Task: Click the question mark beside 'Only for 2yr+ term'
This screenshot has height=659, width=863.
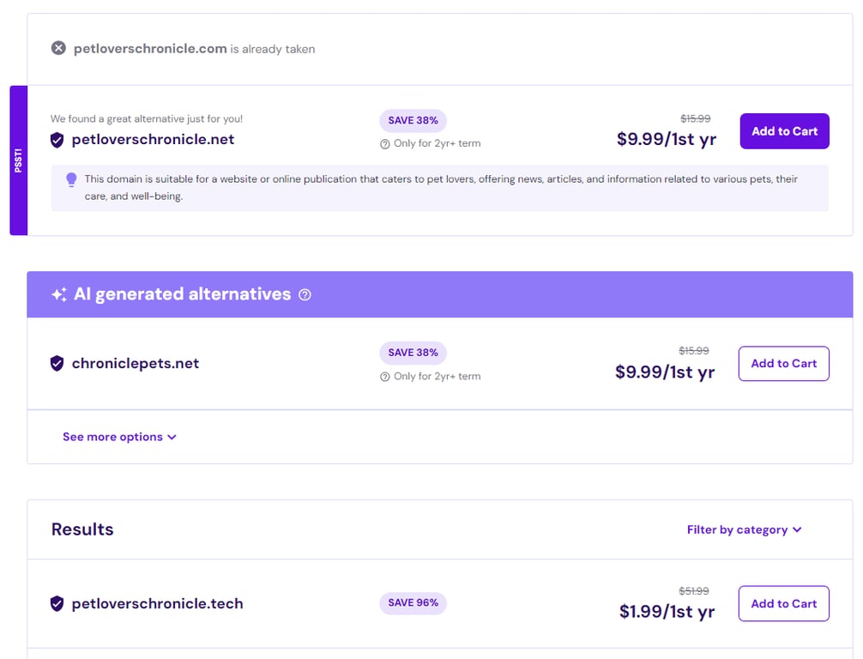Action: [385, 143]
